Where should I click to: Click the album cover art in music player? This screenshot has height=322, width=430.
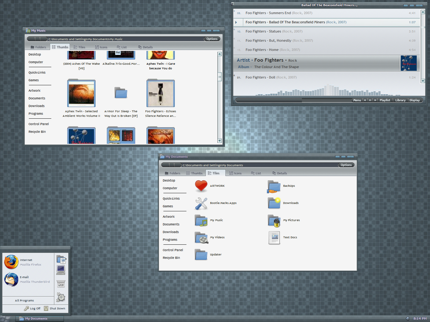point(408,63)
